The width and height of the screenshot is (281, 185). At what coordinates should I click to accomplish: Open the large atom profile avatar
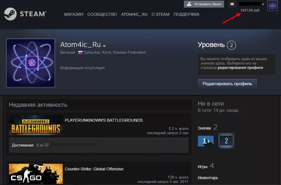coord(31,63)
